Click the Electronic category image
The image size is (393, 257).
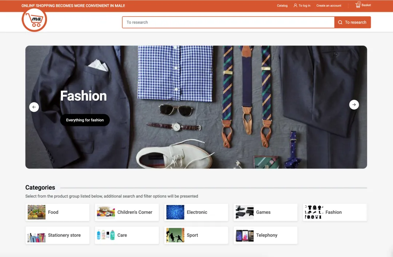pos(175,212)
